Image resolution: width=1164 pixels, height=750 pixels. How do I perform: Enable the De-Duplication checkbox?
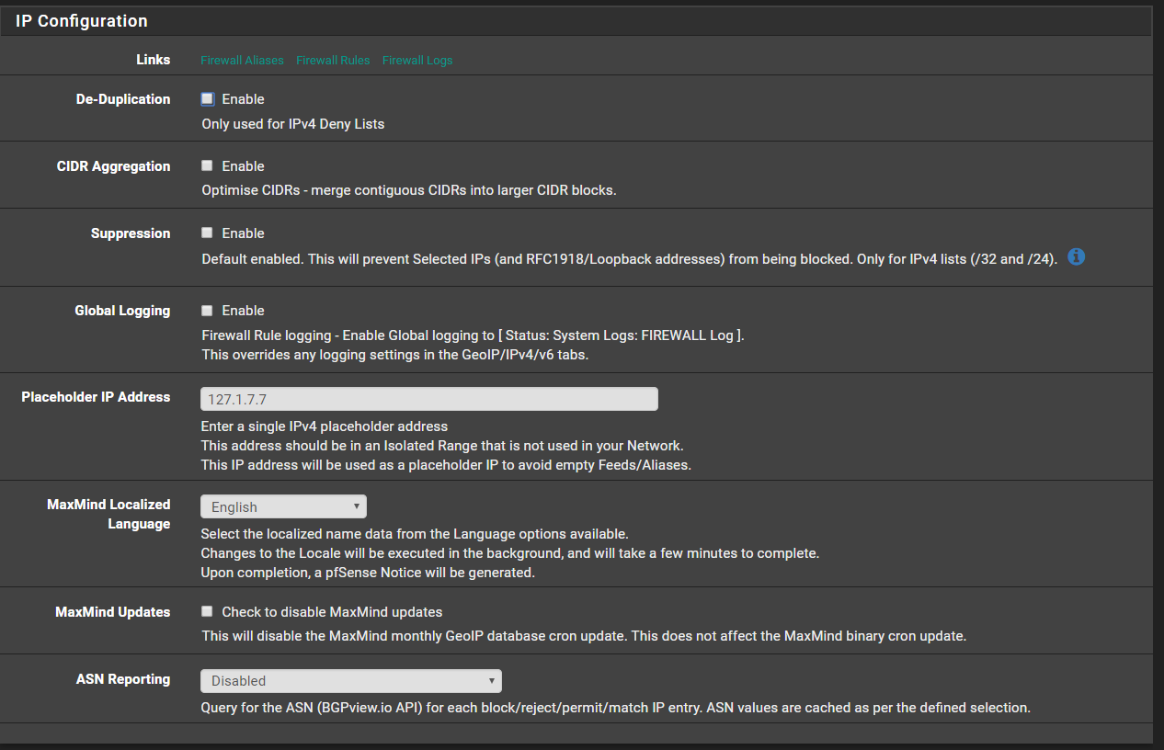click(x=208, y=99)
